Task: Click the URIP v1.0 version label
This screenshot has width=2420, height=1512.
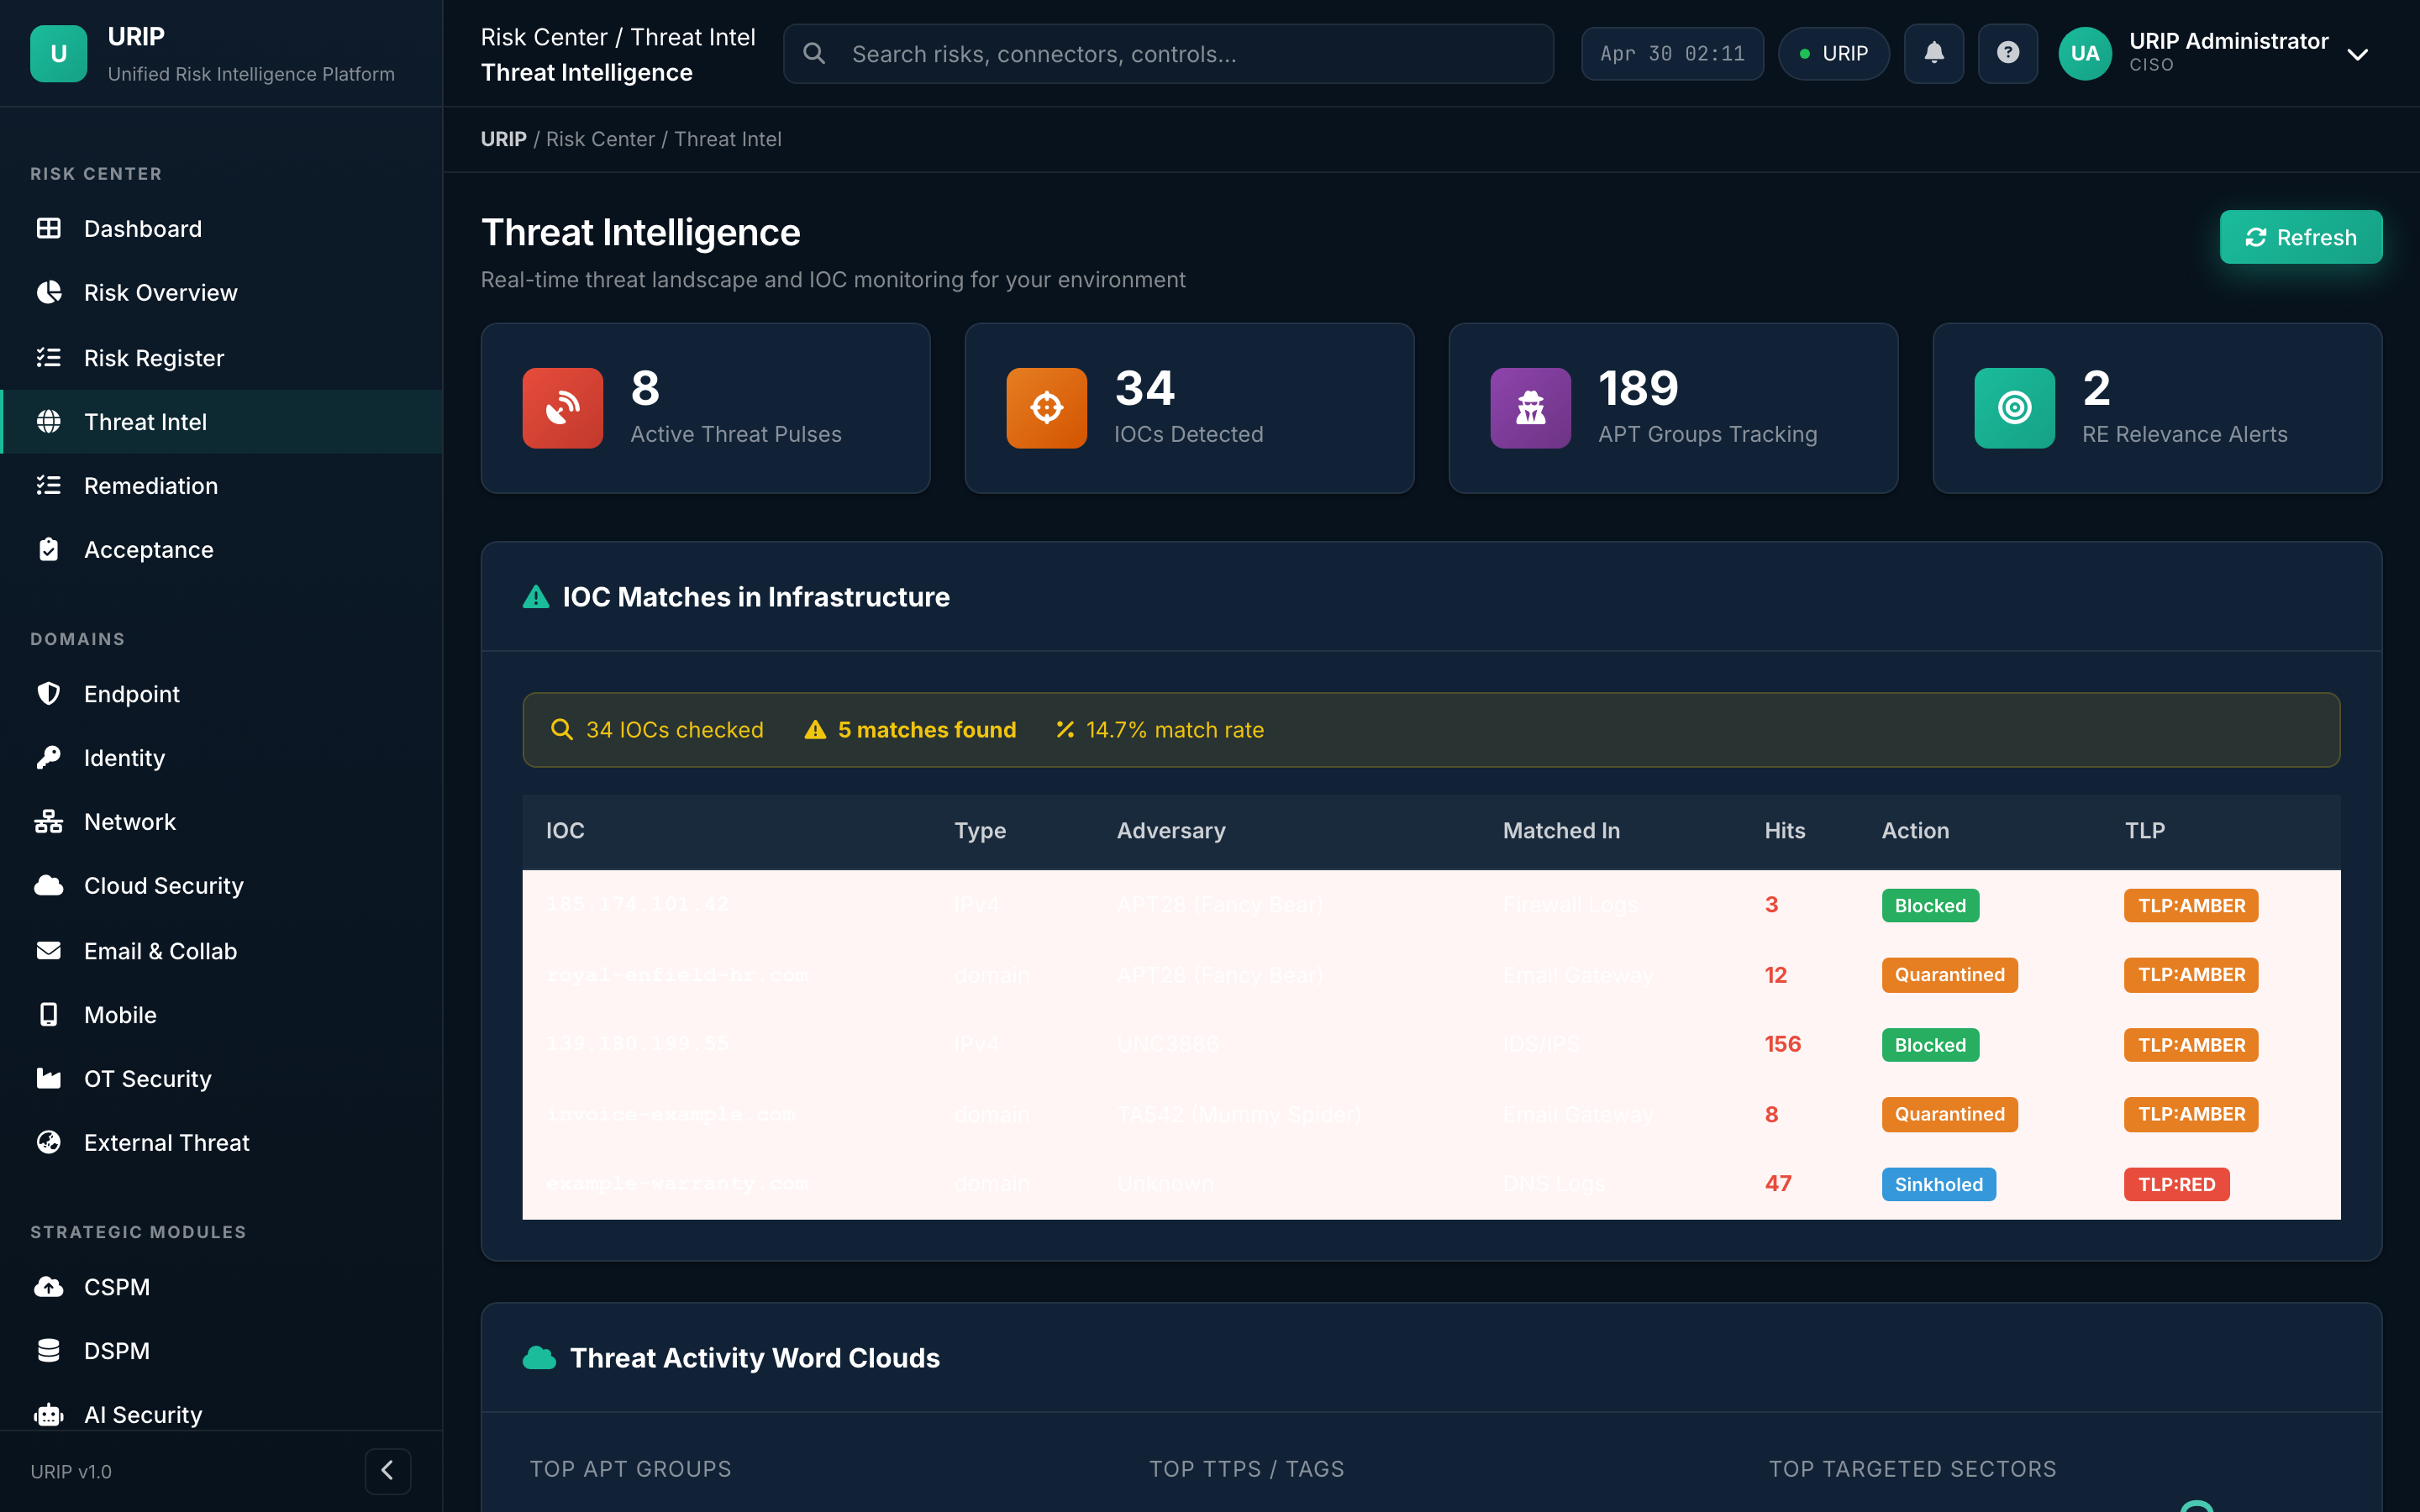Action: (x=71, y=1471)
